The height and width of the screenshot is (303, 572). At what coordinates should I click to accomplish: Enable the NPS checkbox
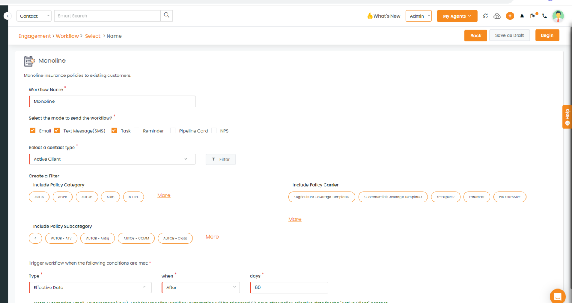point(214,130)
